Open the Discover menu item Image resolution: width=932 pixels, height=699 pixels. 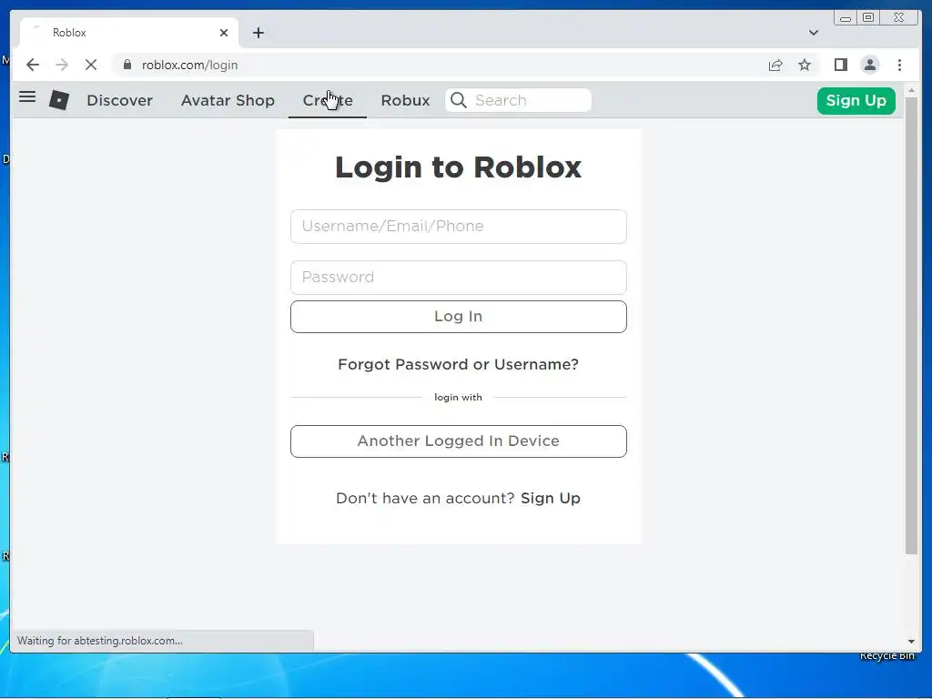(x=119, y=100)
